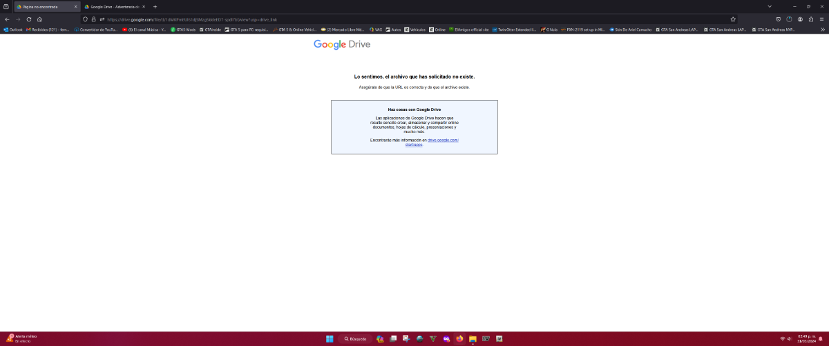Go back to previous page
The width and height of the screenshot is (829, 346).
tap(7, 19)
